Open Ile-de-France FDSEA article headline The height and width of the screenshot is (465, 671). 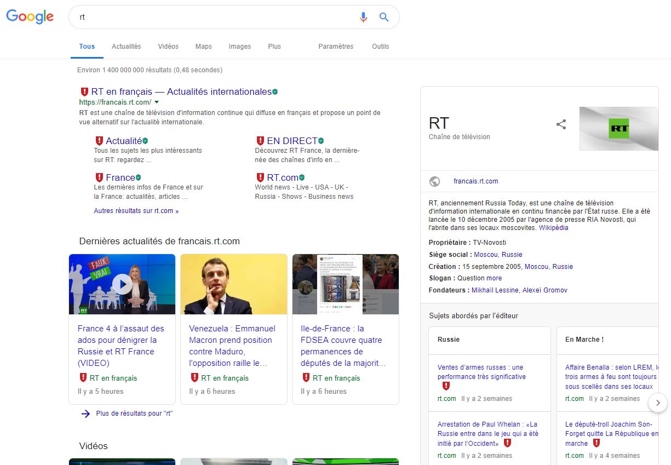[x=343, y=346]
